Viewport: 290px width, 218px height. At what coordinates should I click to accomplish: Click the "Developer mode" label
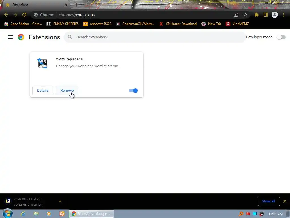point(259,37)
